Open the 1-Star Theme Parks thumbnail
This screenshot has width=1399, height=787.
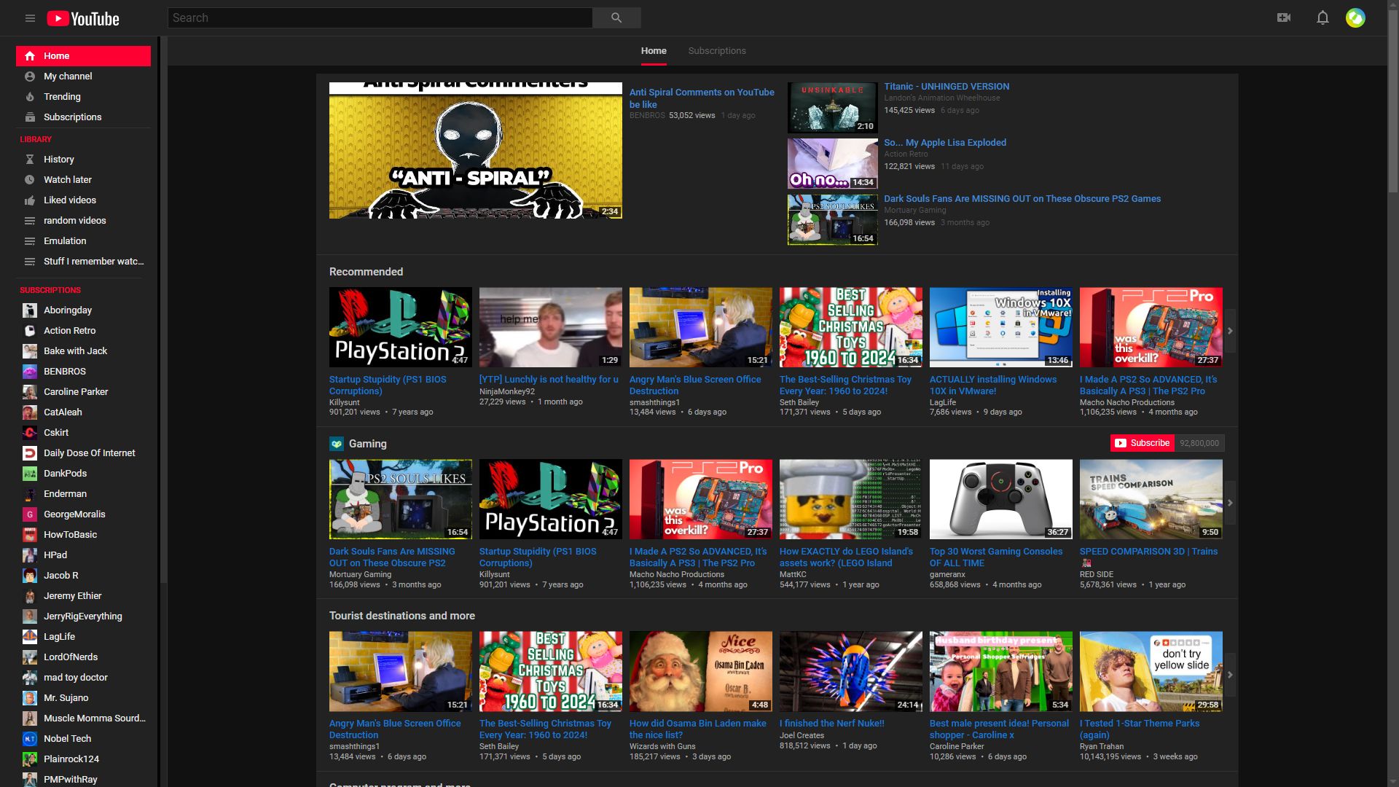1151,671
